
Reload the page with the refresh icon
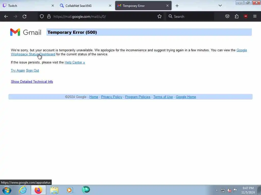pos(24,17)
